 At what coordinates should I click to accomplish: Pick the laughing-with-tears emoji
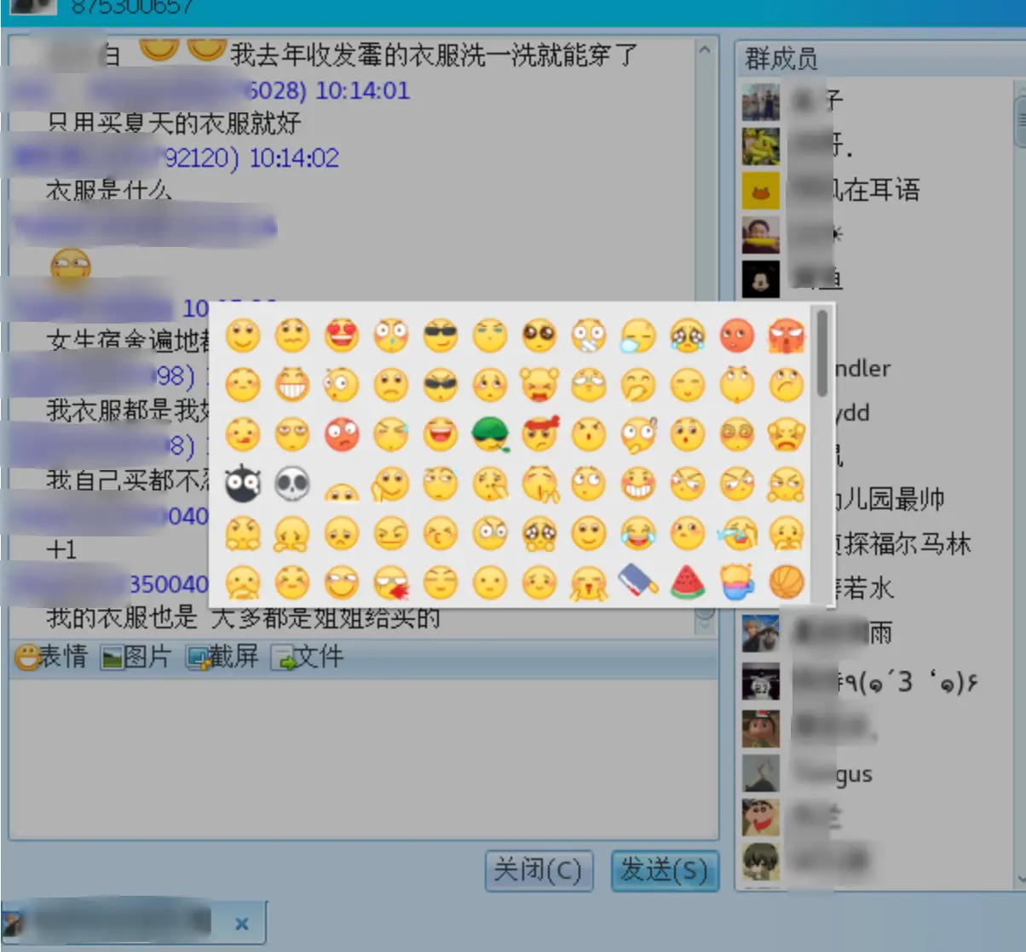(x=638, y=532)
